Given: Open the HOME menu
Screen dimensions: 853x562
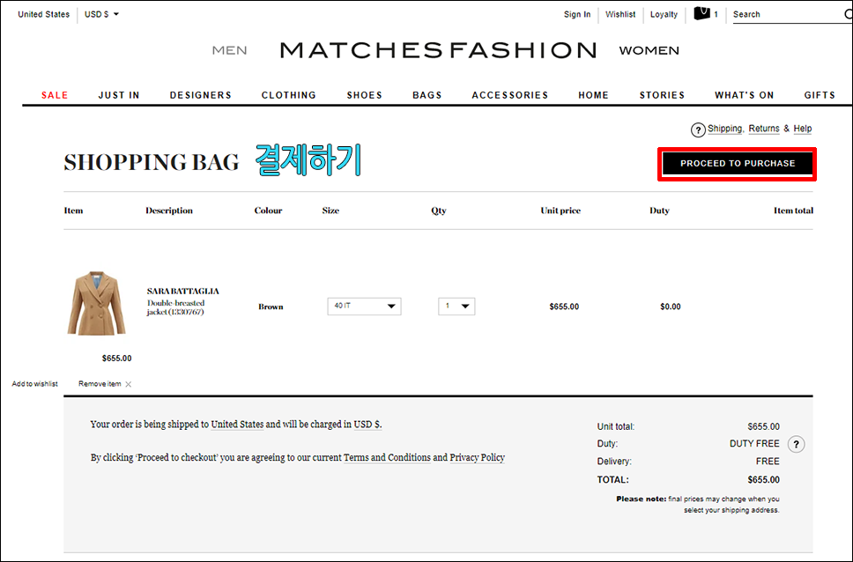Looking at the screenshot, I should 594,95.
